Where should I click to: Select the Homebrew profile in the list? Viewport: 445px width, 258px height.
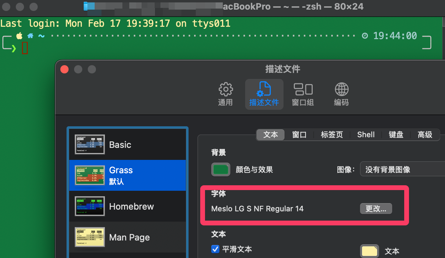128,206
